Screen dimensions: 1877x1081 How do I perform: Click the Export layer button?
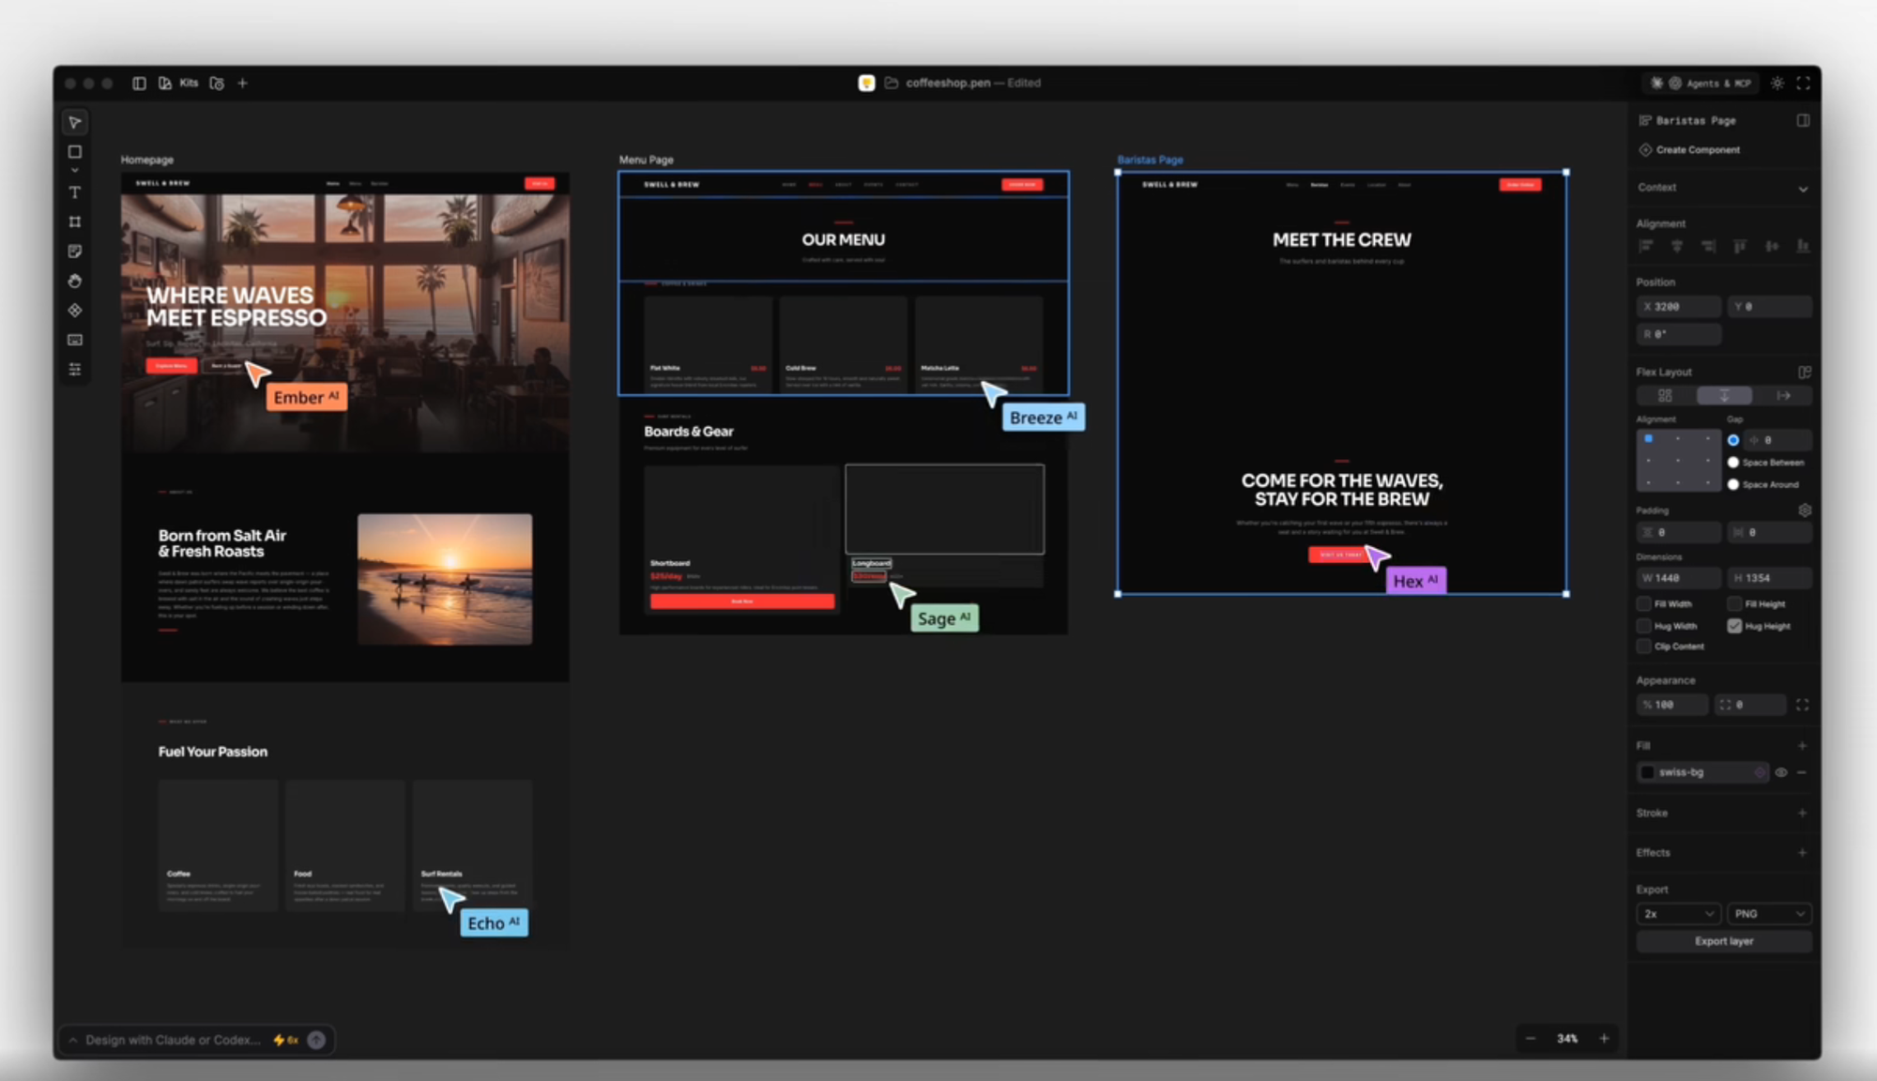click(1723, 941)
